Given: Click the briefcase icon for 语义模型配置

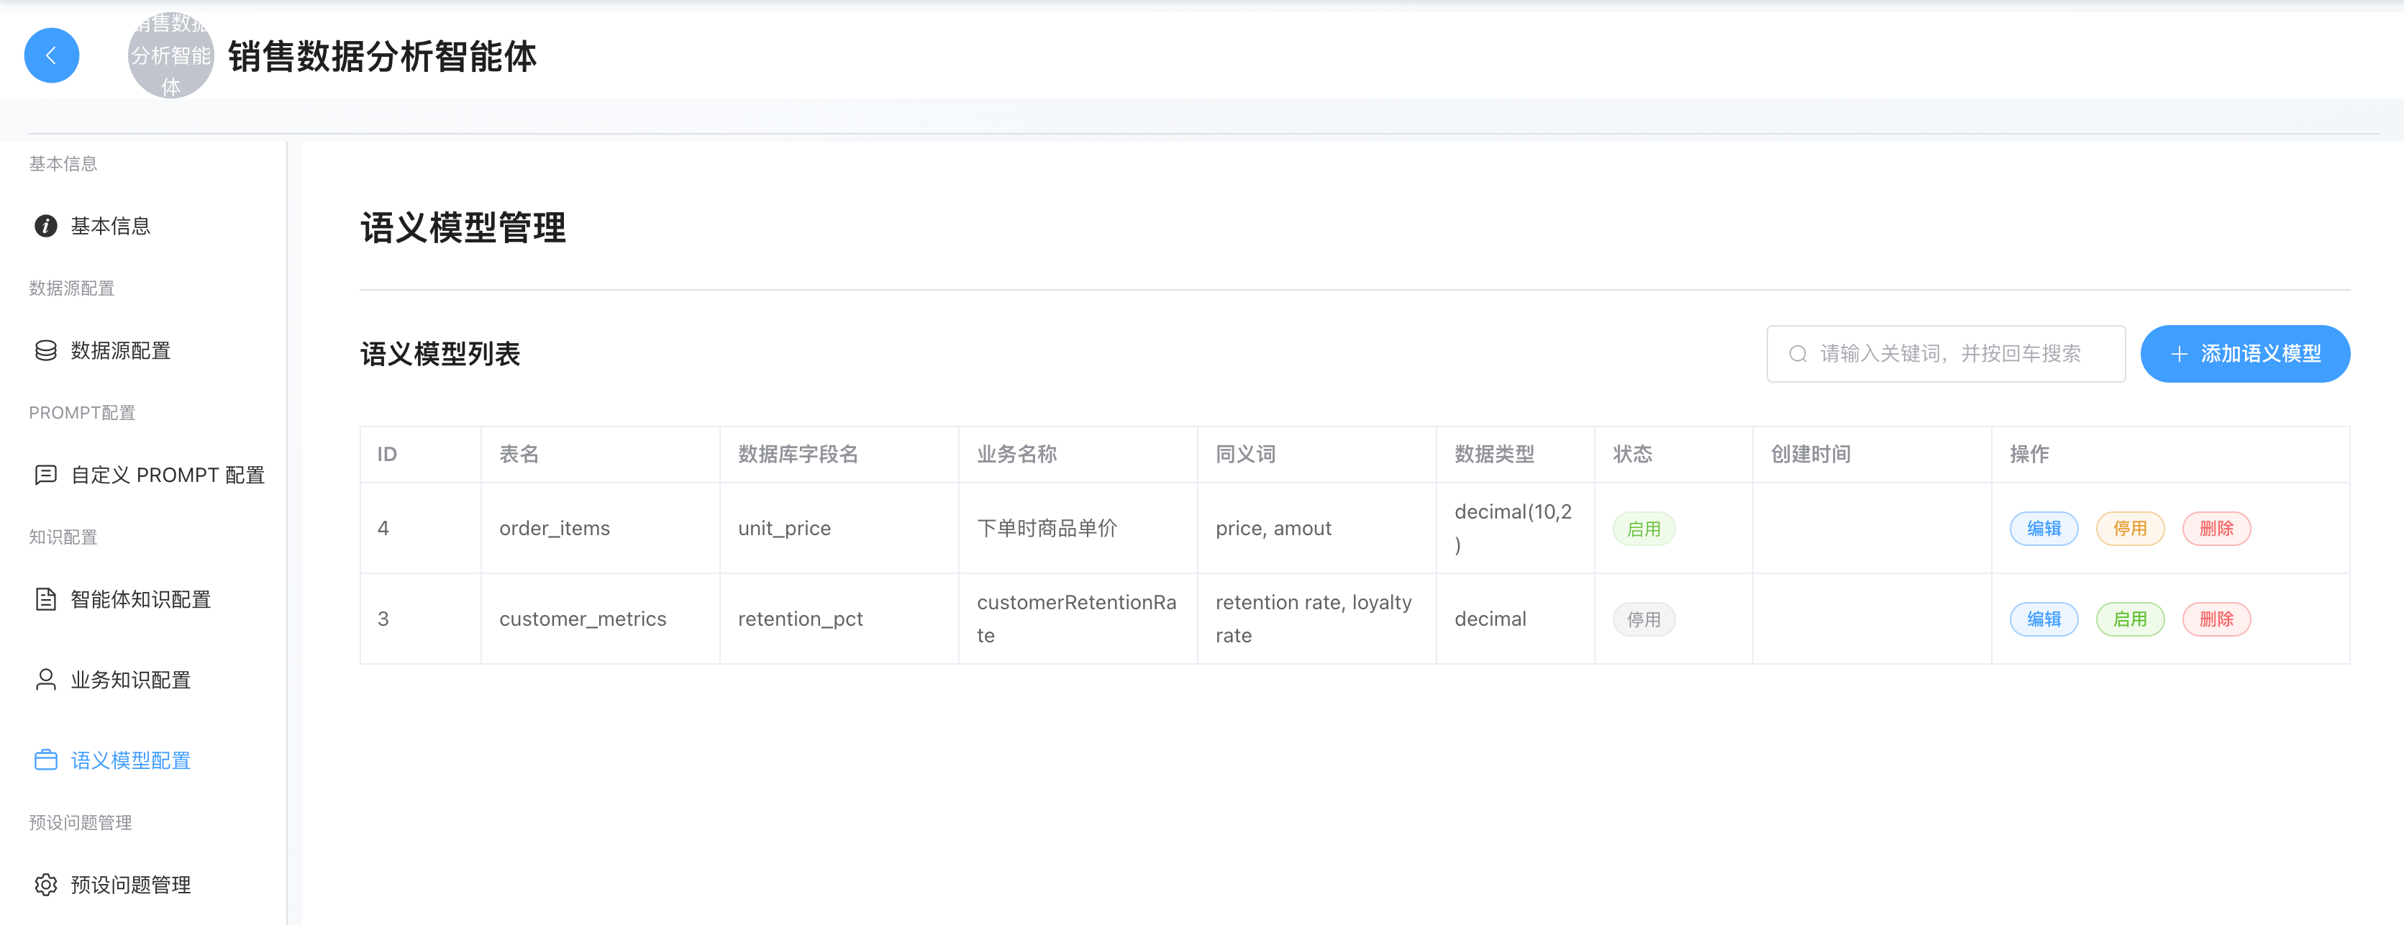Looking at the screenshot, I should coord(45,760).
